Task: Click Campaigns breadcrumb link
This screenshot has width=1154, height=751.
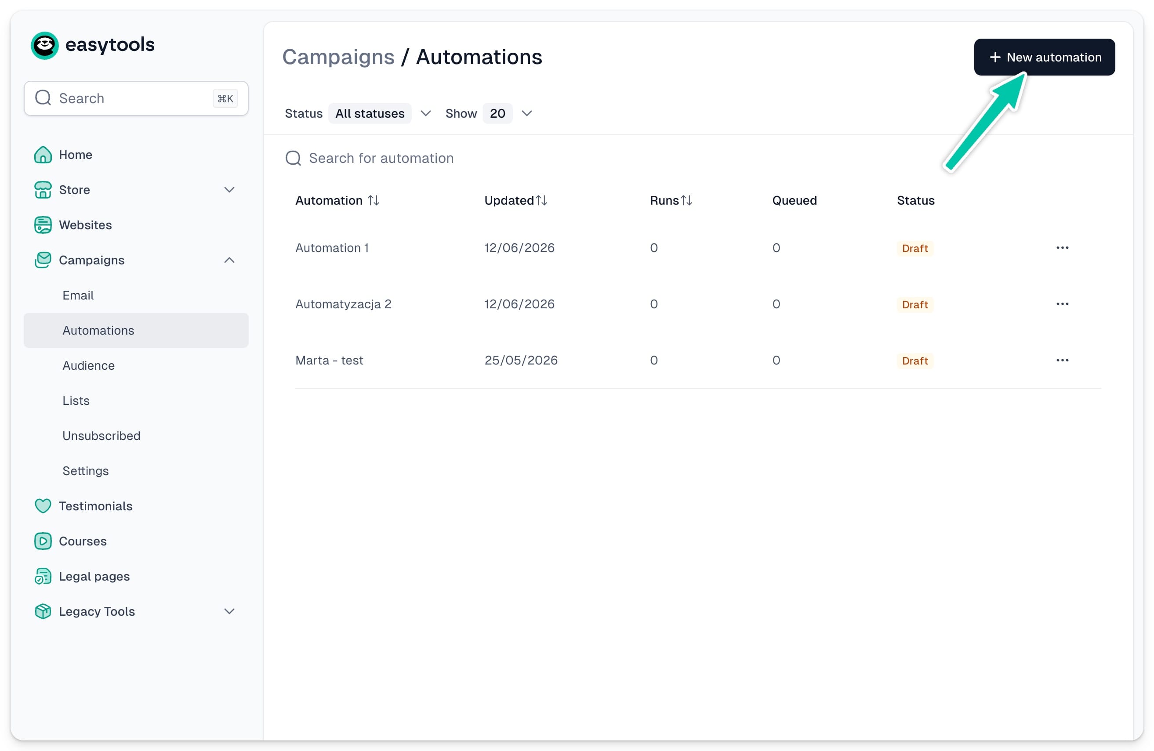Action: (338, 57)
